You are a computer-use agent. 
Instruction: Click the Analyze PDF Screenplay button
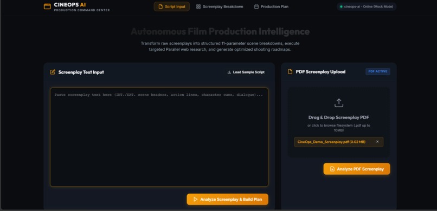coord(357,169)
